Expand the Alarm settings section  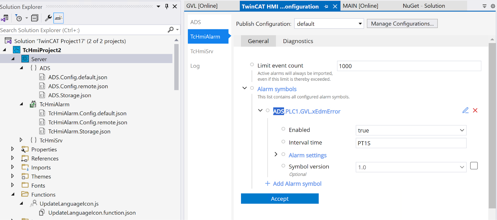(x=276, y=154)
